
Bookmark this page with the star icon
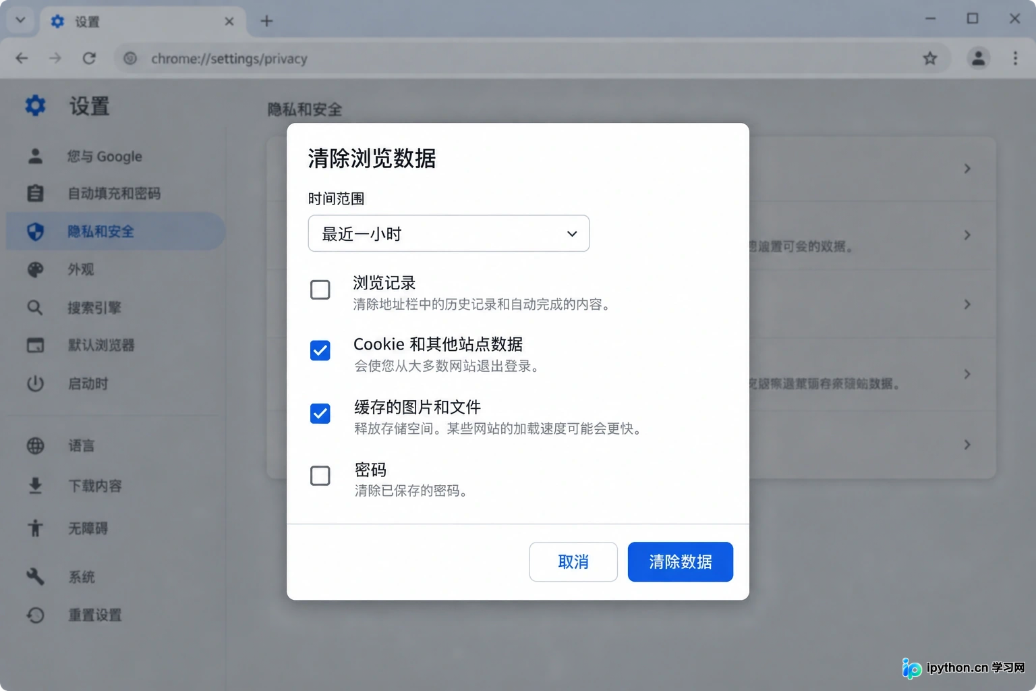point(930,59)
